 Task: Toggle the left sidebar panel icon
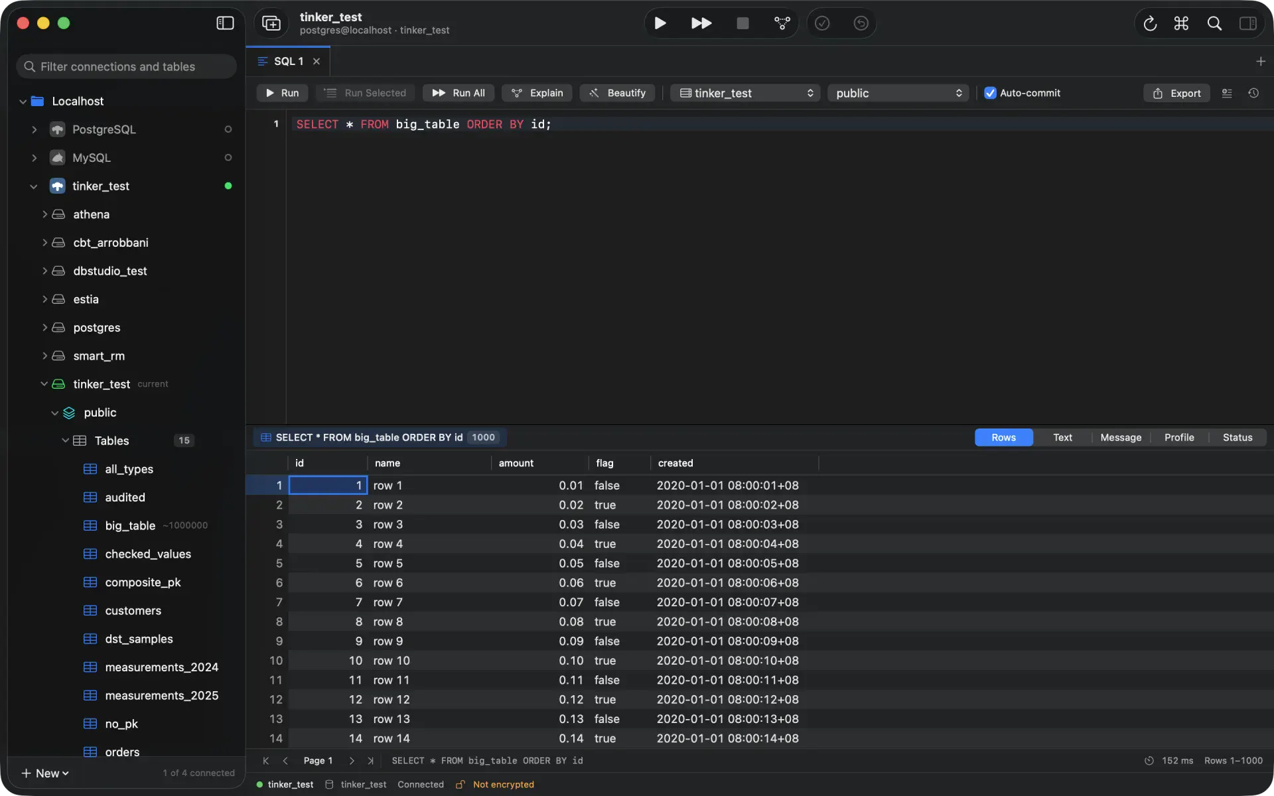[225, 23]
